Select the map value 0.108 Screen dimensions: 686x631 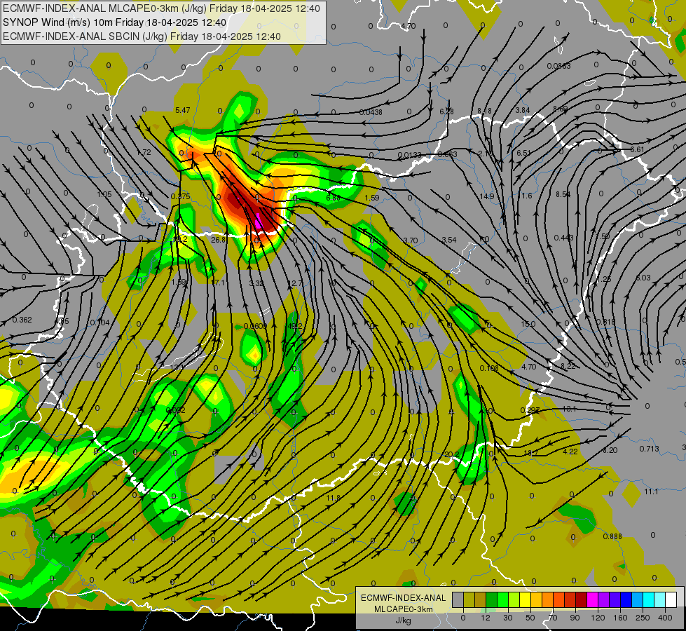tap(489, 368)
